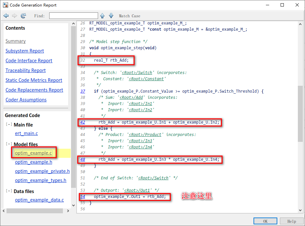Click the code pane vertical scrollbar thumb
The height and width of the screenshot is (226, 305).
coord(300,114)
